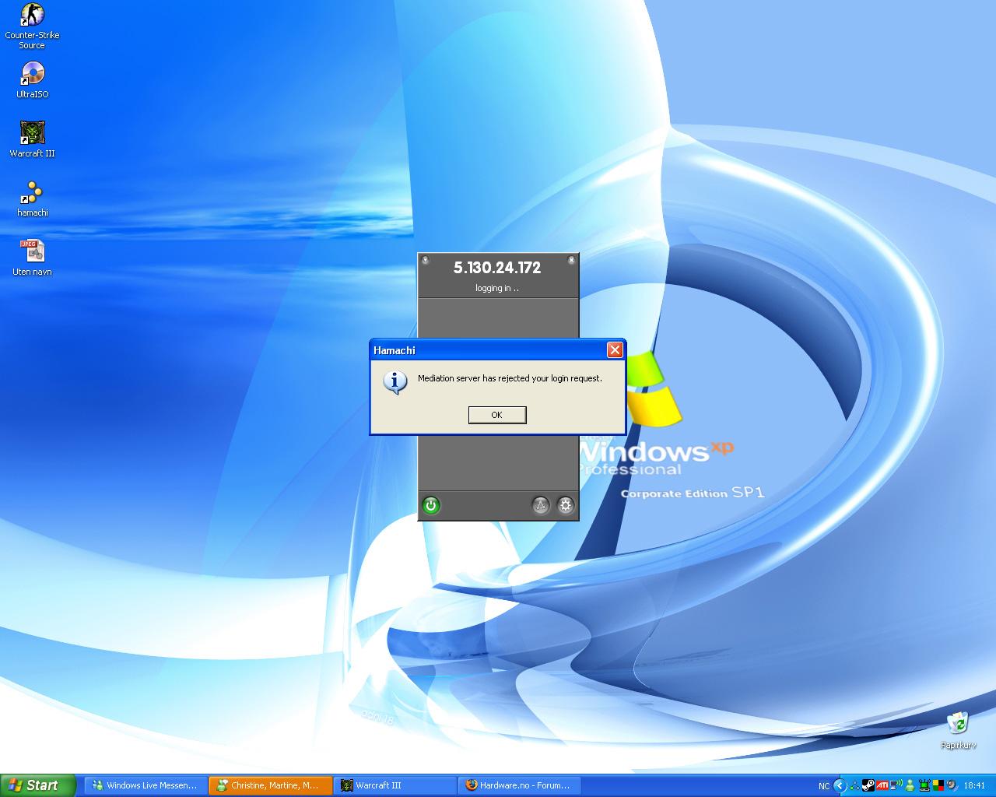This screenshot has width=996, height=797.
Task: Select the UltraISO desktop icon
Action: [x=32, y=80]
